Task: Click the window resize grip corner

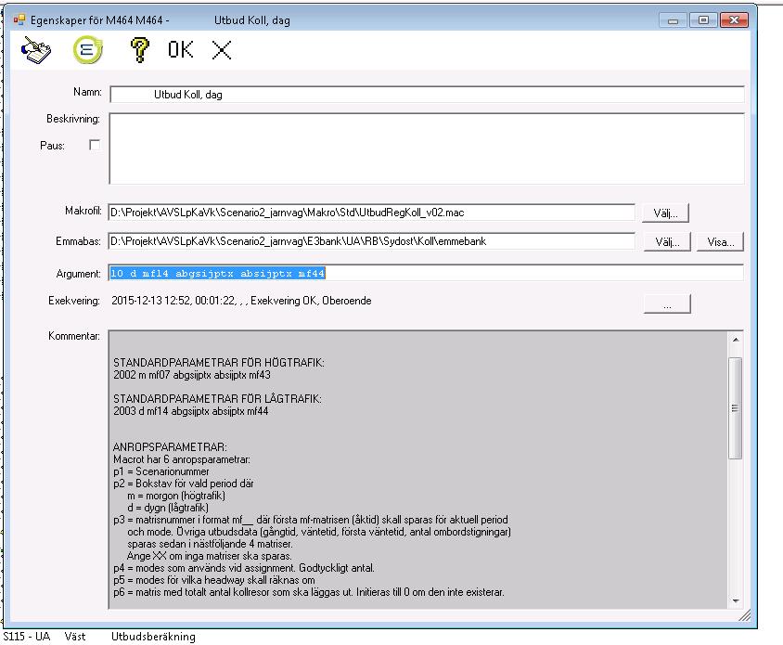Action: [x=745, y=615]
